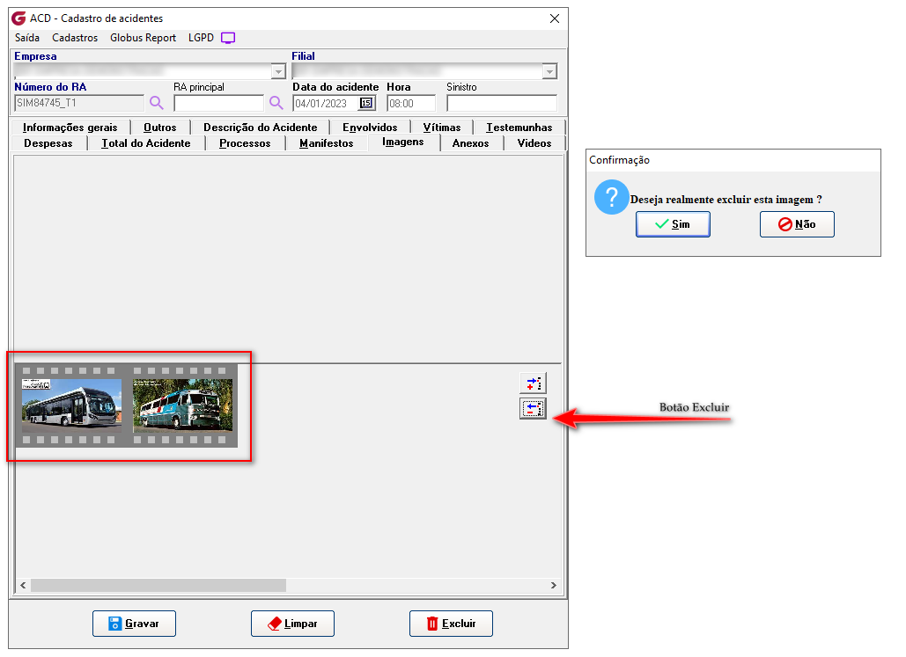The height and width of the screenshot is (657, 906).
Task: Click the RA principal input field
Action: click(219, 103)
